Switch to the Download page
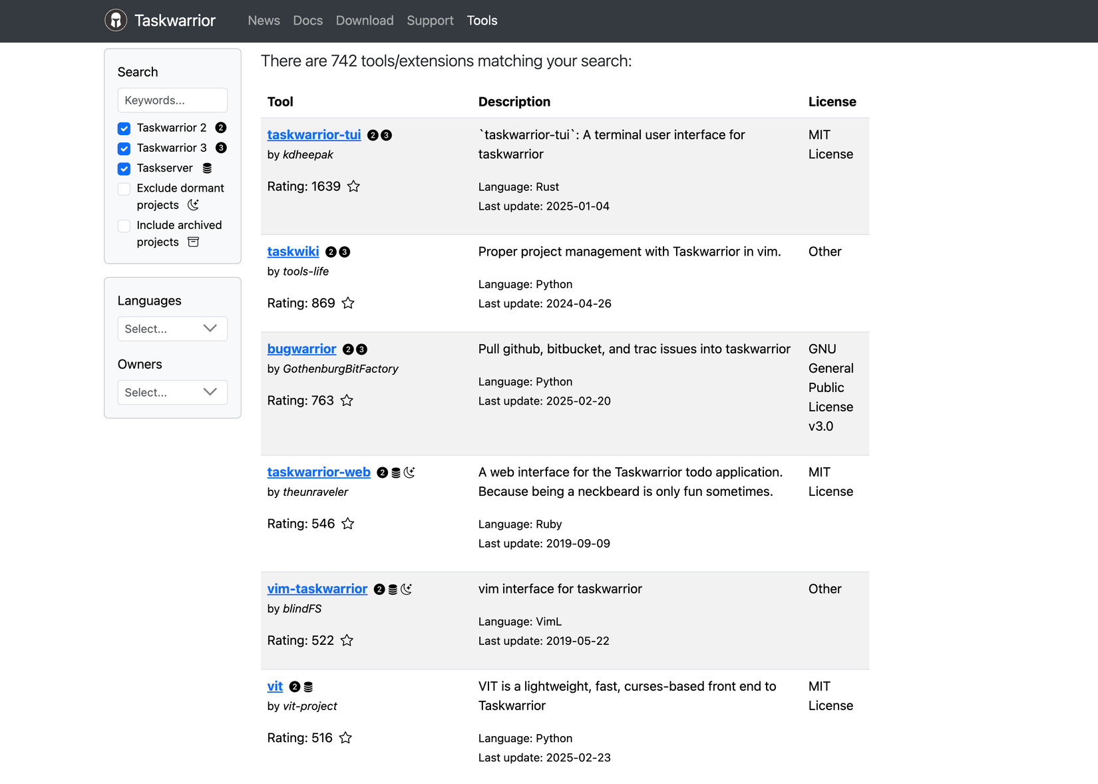The height and width of the screenshot is (784, 1098). coord(364,21)
